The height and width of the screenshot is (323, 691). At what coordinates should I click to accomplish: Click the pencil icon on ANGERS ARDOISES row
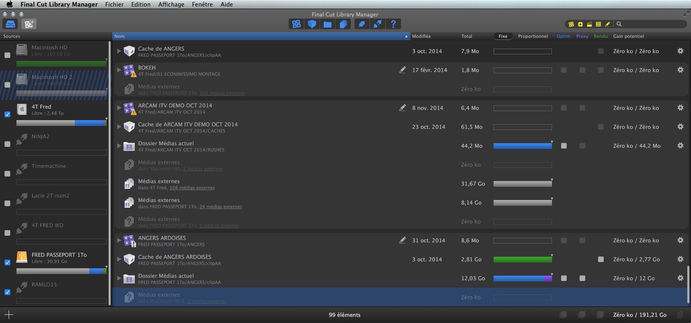[403, 240]
